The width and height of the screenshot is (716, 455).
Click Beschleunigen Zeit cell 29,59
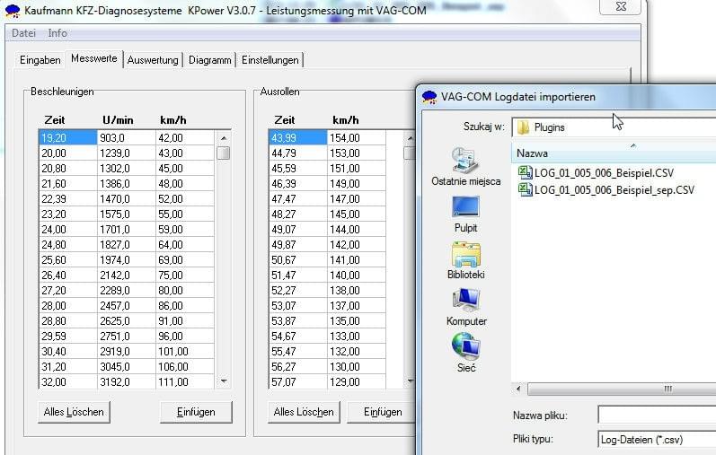[68, 337]
